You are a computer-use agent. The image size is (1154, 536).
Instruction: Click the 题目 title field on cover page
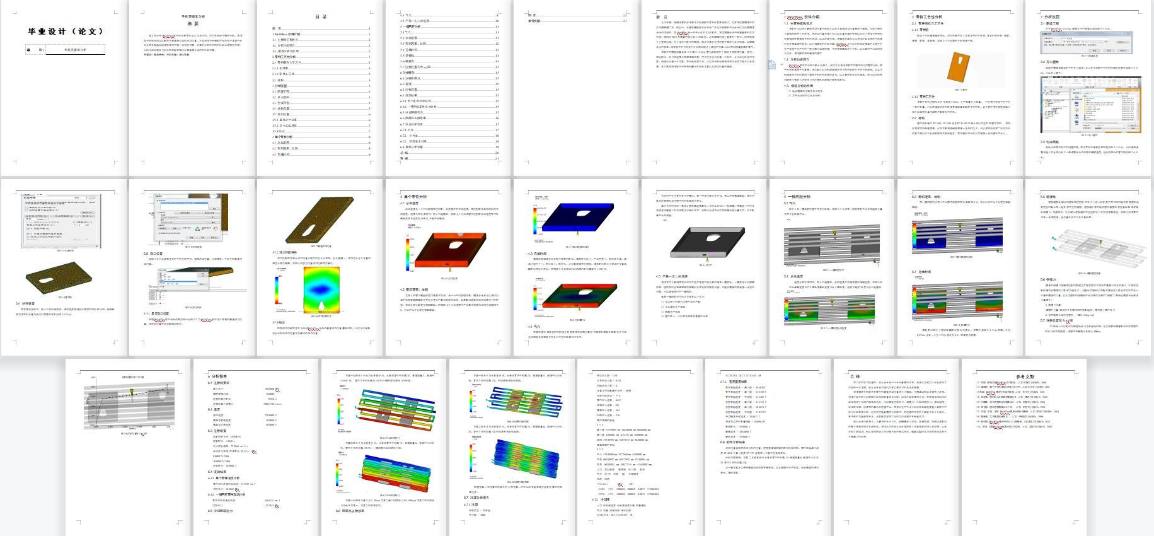tap(75, 50)
